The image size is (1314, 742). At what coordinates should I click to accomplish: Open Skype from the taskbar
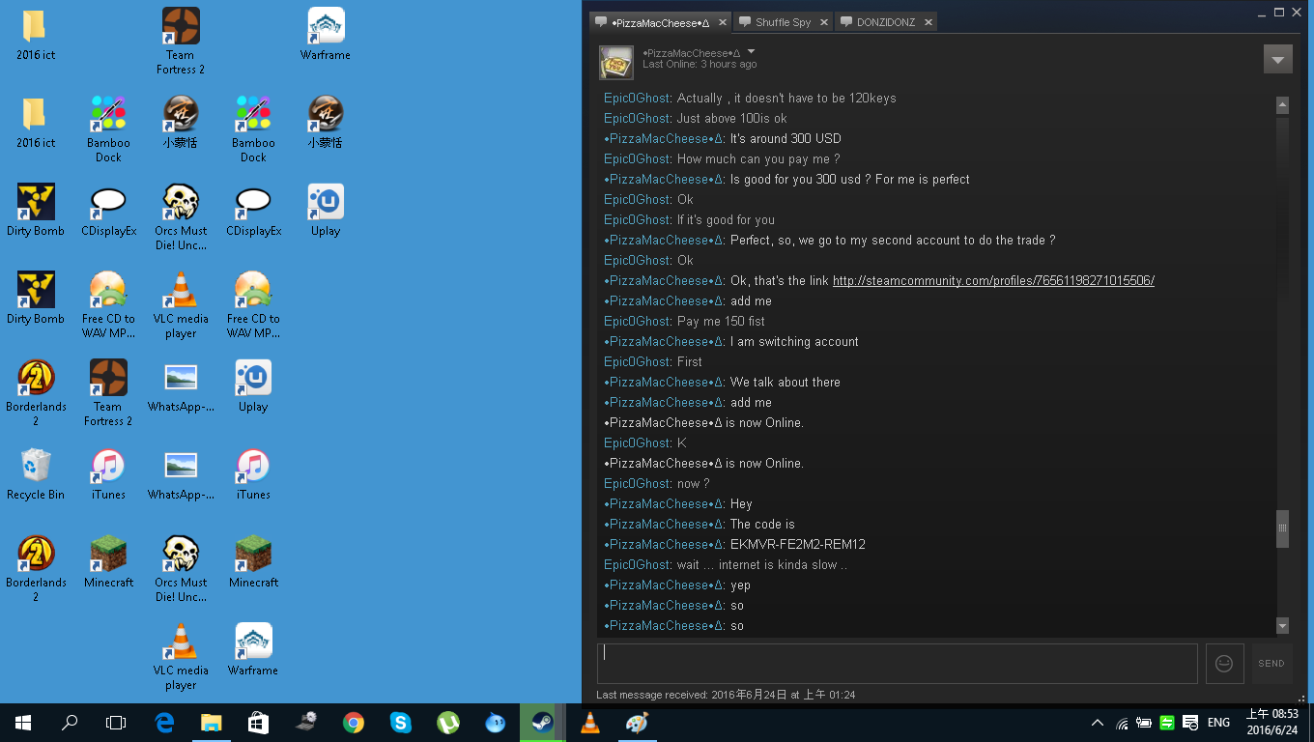point(400,723)
